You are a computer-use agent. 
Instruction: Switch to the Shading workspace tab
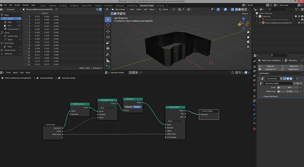point(98,5)
